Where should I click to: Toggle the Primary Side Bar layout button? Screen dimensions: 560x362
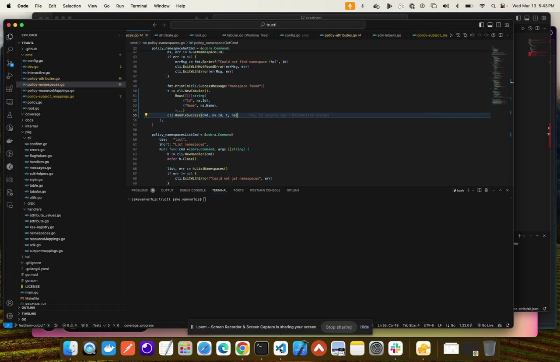coord(482,25)
